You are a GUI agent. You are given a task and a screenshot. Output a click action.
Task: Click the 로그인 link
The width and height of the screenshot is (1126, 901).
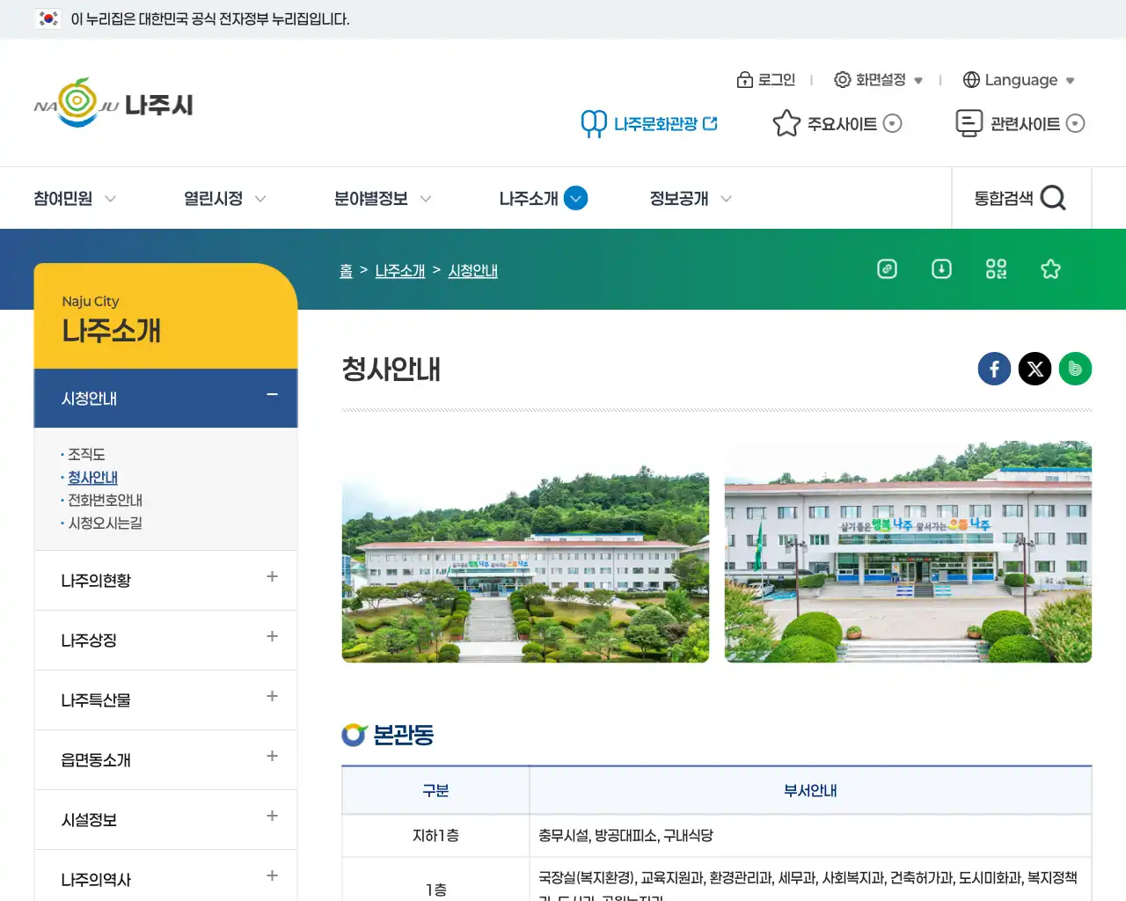[x=767, y=79]
